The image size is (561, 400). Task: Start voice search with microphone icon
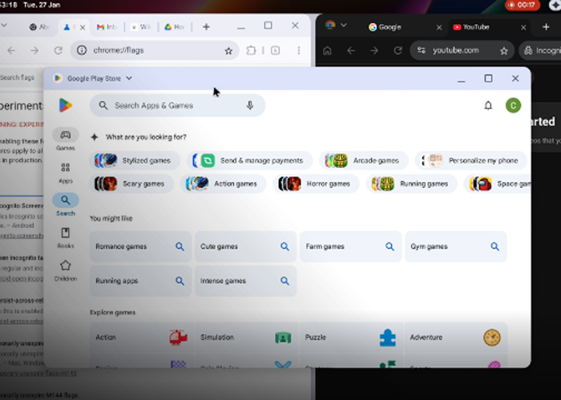(x=250, y=106)
